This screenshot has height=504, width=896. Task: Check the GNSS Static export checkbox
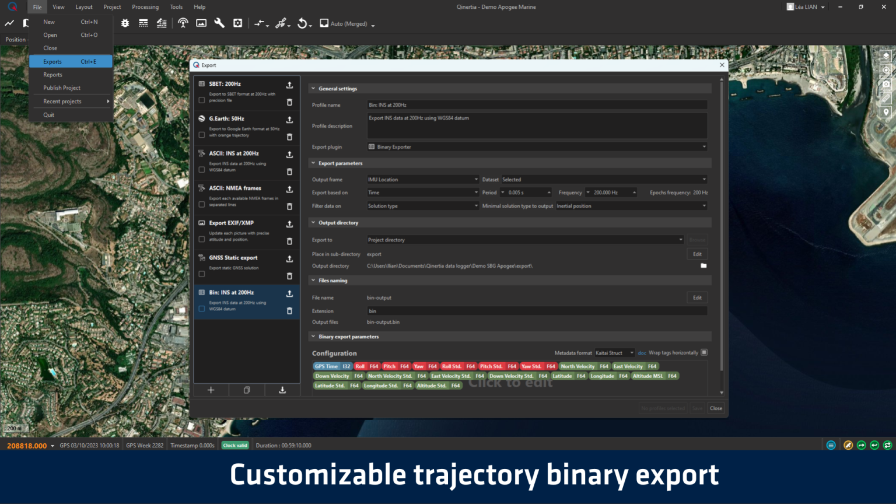(x=202, y=274)
